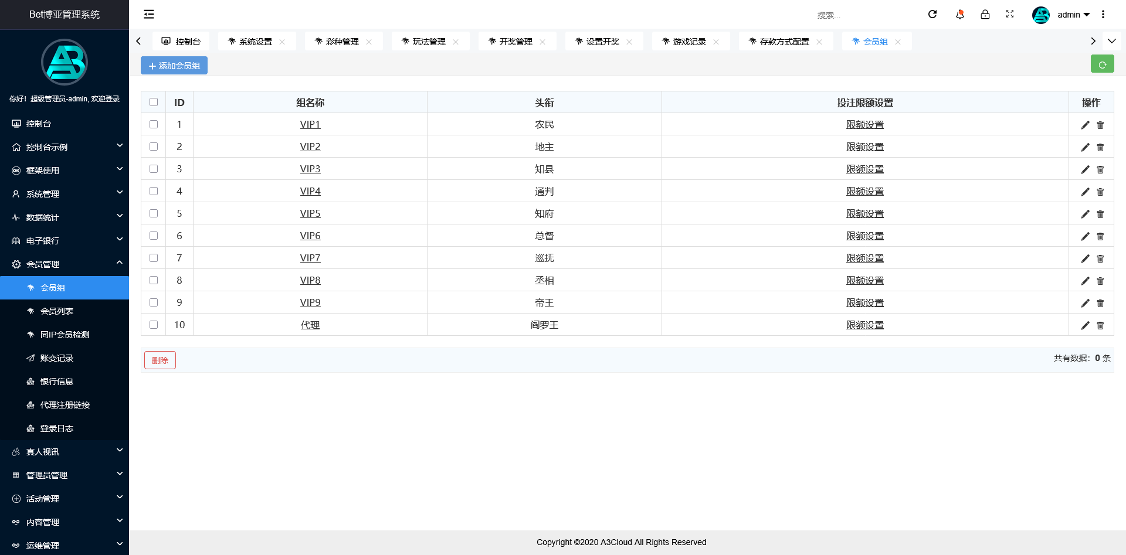
Task: Toggle fullscreen mode icon
Action: 1010,14
